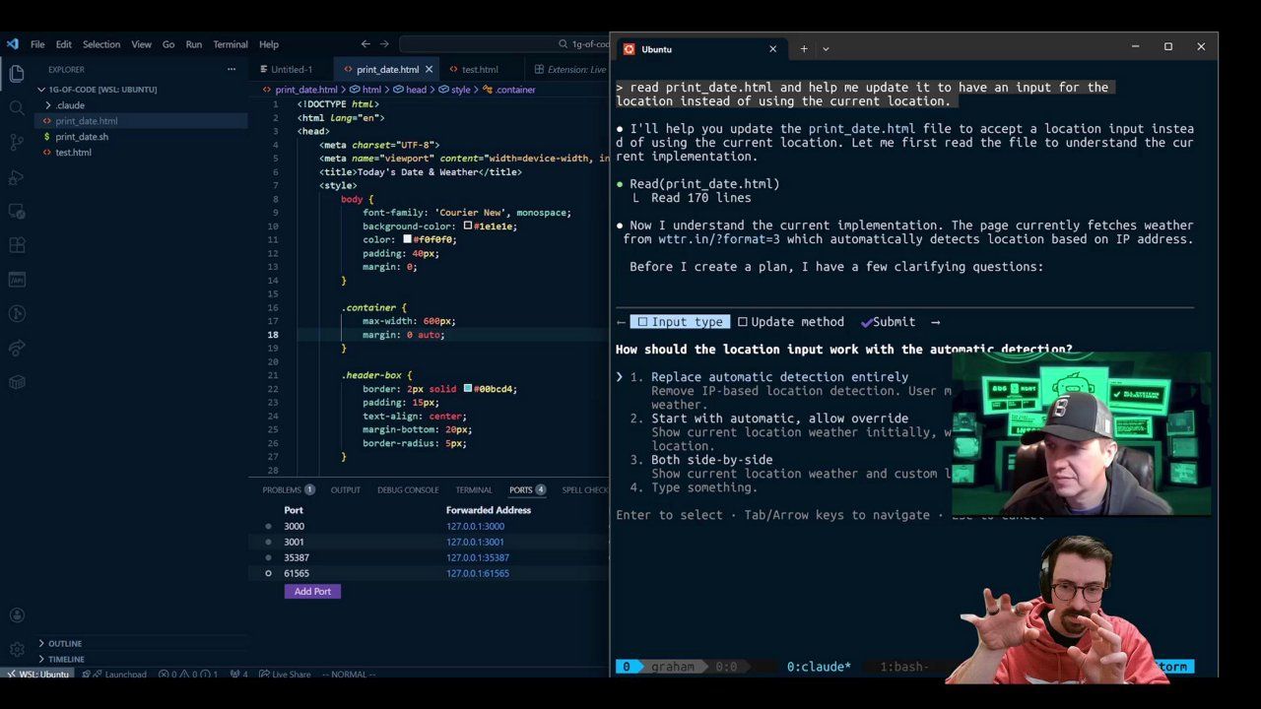Open the Manage gear icon
The height and width of the screenshot is (709, 1261).
click(17, 649)
